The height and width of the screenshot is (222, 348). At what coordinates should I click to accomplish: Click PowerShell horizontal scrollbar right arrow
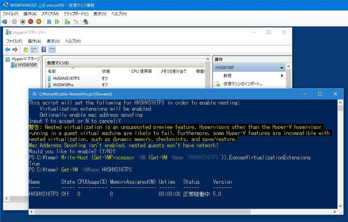(x=335, y=212)
